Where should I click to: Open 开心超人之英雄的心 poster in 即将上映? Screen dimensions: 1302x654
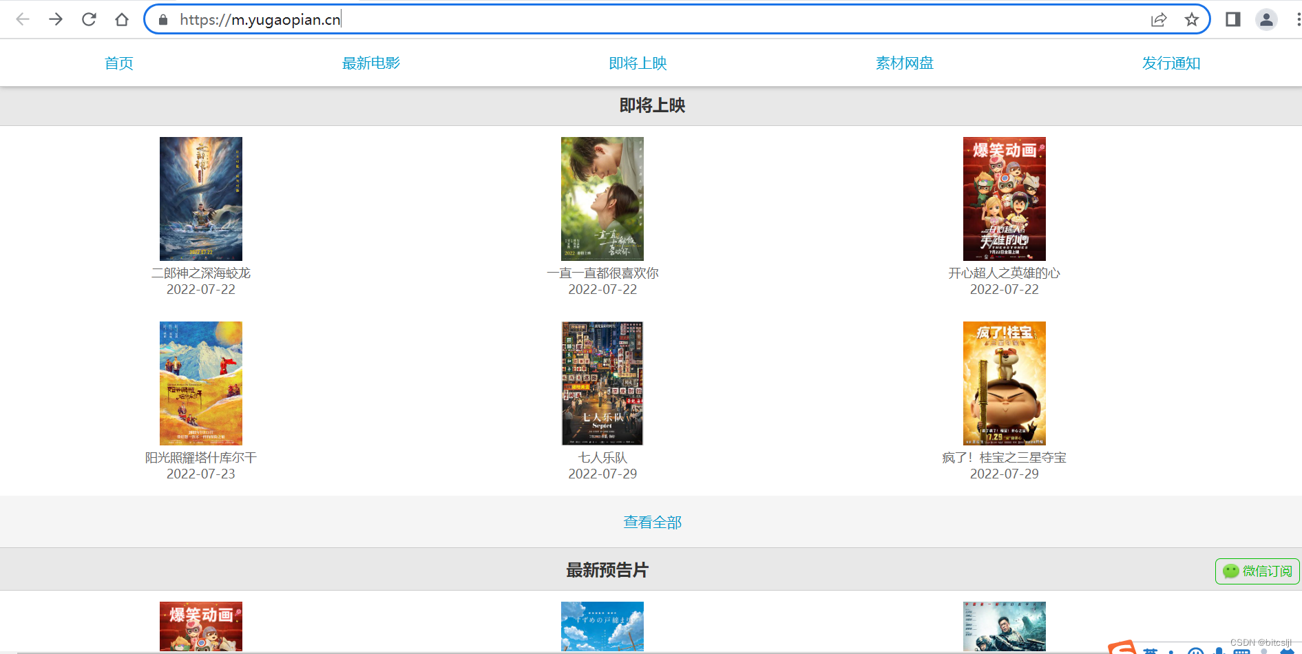click(1005, 199)
